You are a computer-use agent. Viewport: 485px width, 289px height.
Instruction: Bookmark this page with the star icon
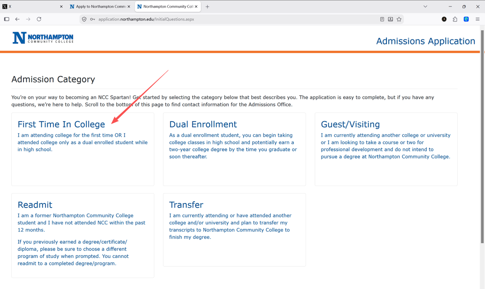pyautogui.click(x=399, y=19)
